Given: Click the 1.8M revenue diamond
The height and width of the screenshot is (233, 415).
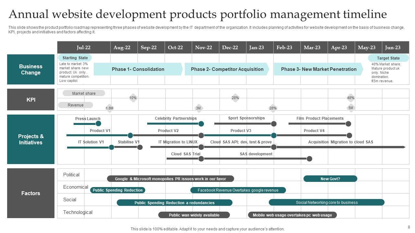Looking at the screenshot, I should (x=110, y=108).
